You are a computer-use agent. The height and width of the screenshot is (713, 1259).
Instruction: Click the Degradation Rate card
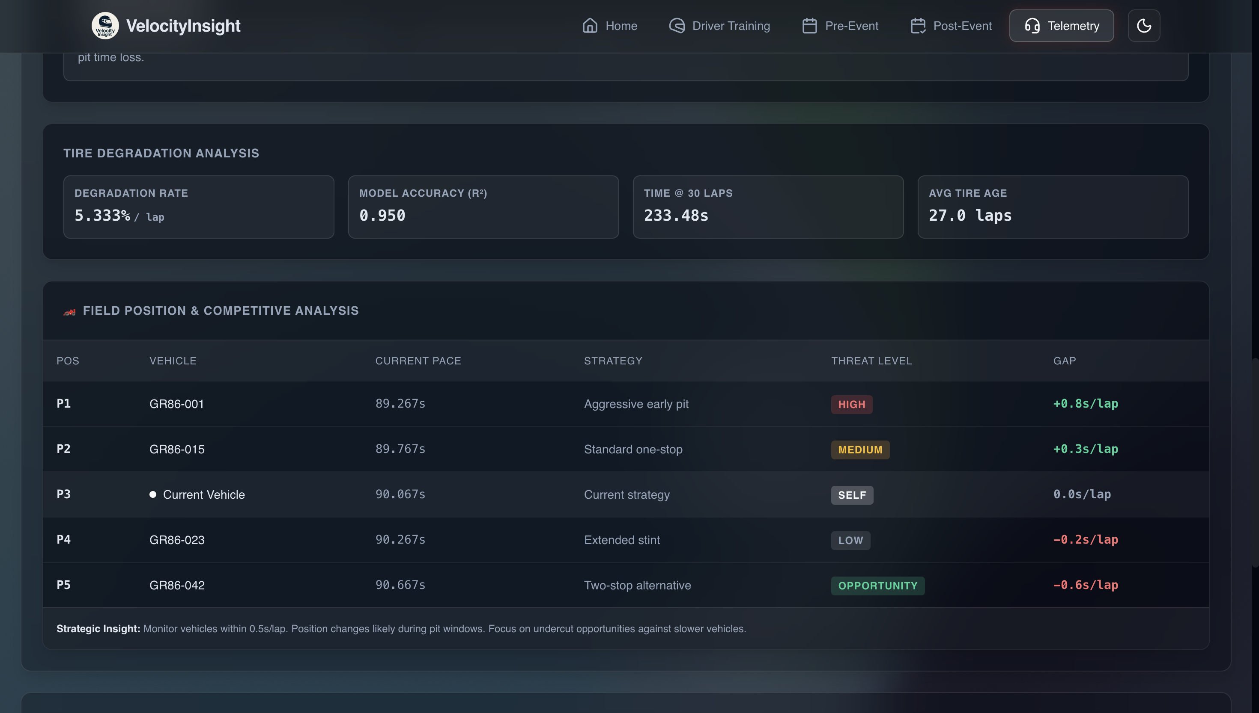(199, 207)
